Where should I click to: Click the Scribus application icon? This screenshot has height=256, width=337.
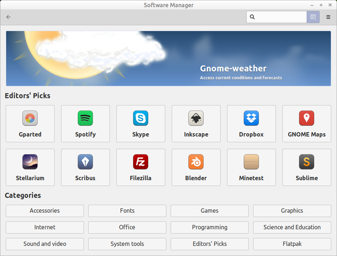(x=85, y=167)
